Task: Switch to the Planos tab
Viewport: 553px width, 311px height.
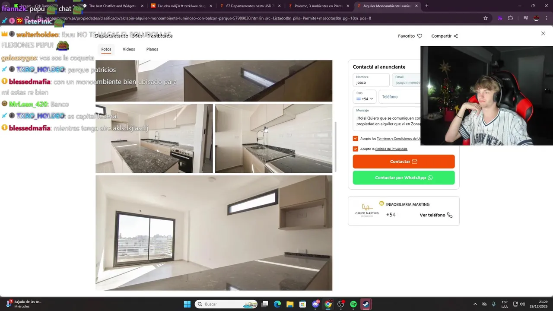Action: (x=152, y=49)
